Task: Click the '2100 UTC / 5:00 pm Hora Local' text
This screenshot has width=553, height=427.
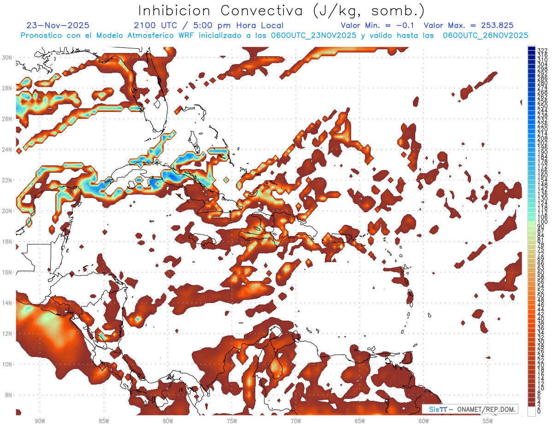Action: 208,25
